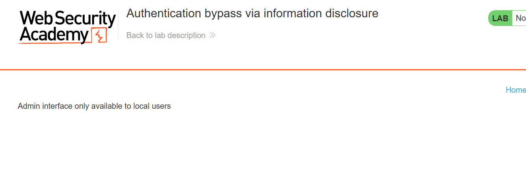Click "information disclosure" in the heading
Image resolution: width=526 pixels, height=170 pixels.
[321, 13]
